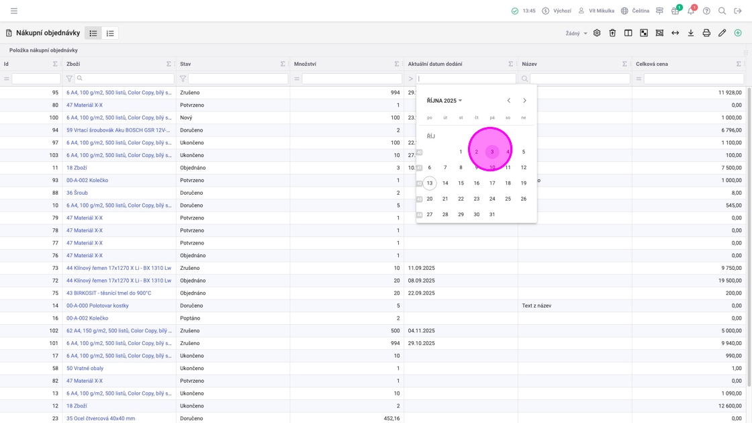Image resolution: width=752 pixels, height=423 pixels.
Task: Open the gift news icon
Action: coord(675,11)
